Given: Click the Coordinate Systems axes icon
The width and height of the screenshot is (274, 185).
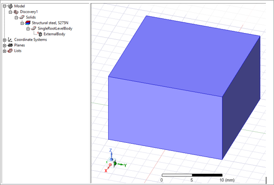Looking at the screenshot, I should pyautogui.click(x=10, y=40).
